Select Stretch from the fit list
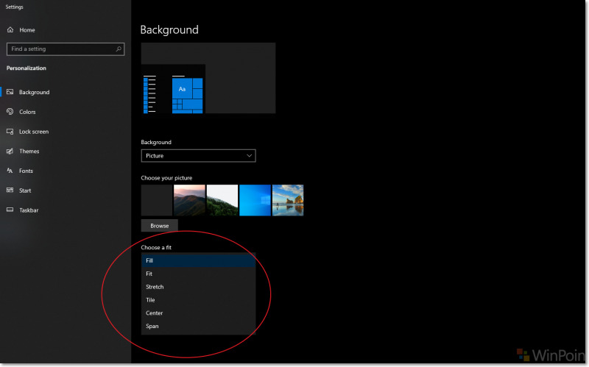This screenshot has width=589, height=367. pos(198,287)
